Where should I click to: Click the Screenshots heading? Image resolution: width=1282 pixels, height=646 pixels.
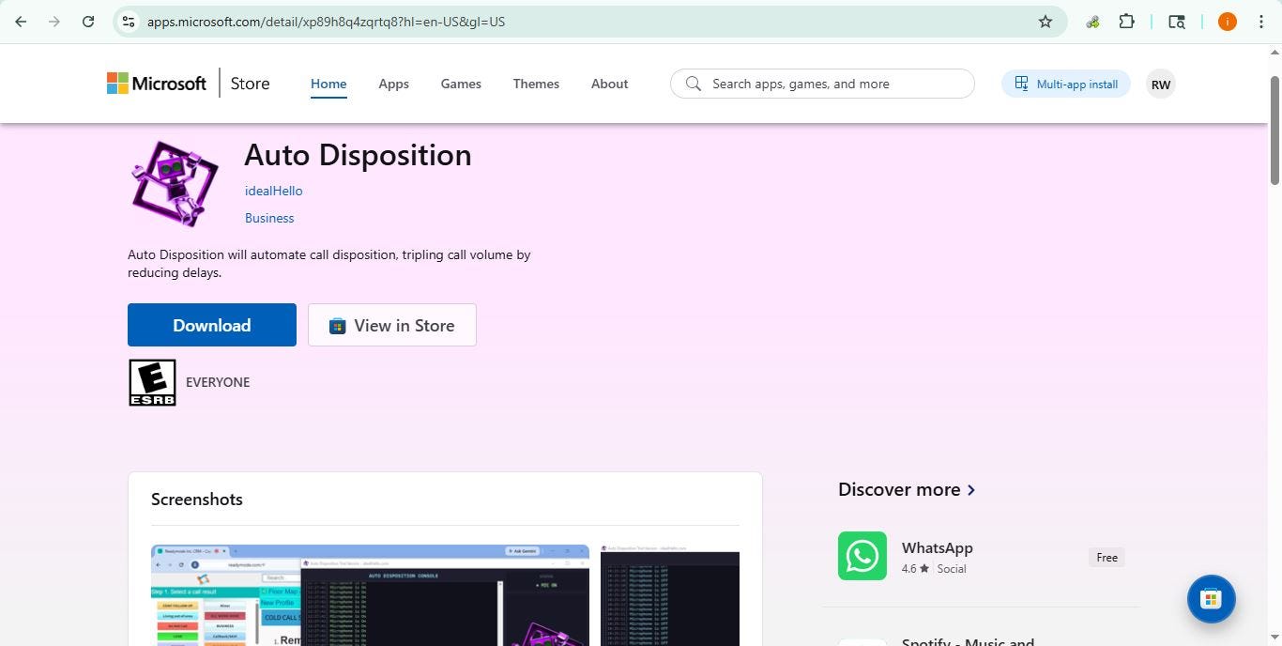197,500
